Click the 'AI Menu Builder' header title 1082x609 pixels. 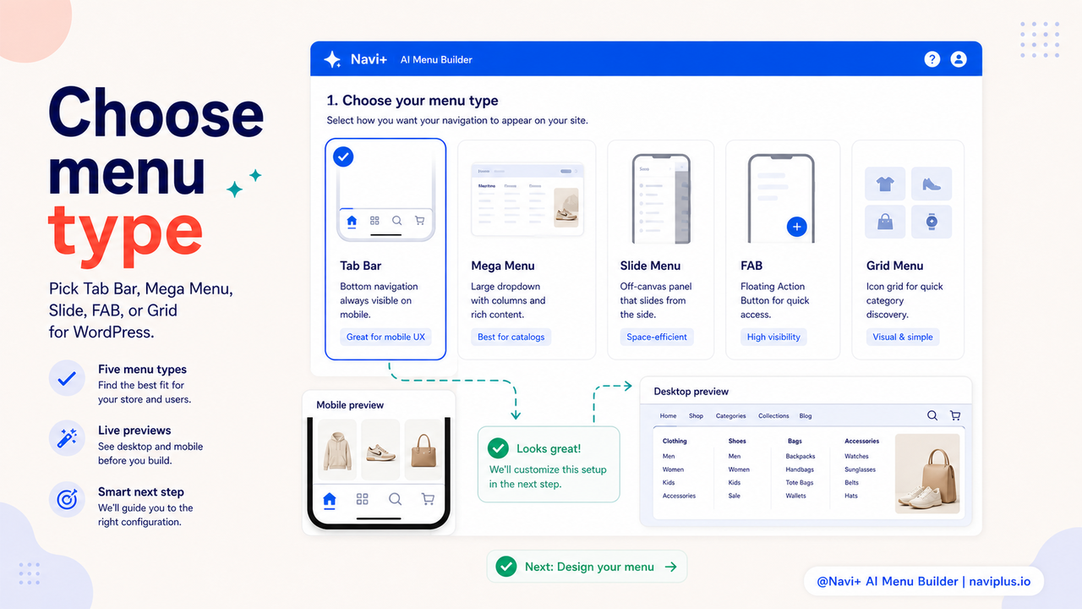click(436, 59)
